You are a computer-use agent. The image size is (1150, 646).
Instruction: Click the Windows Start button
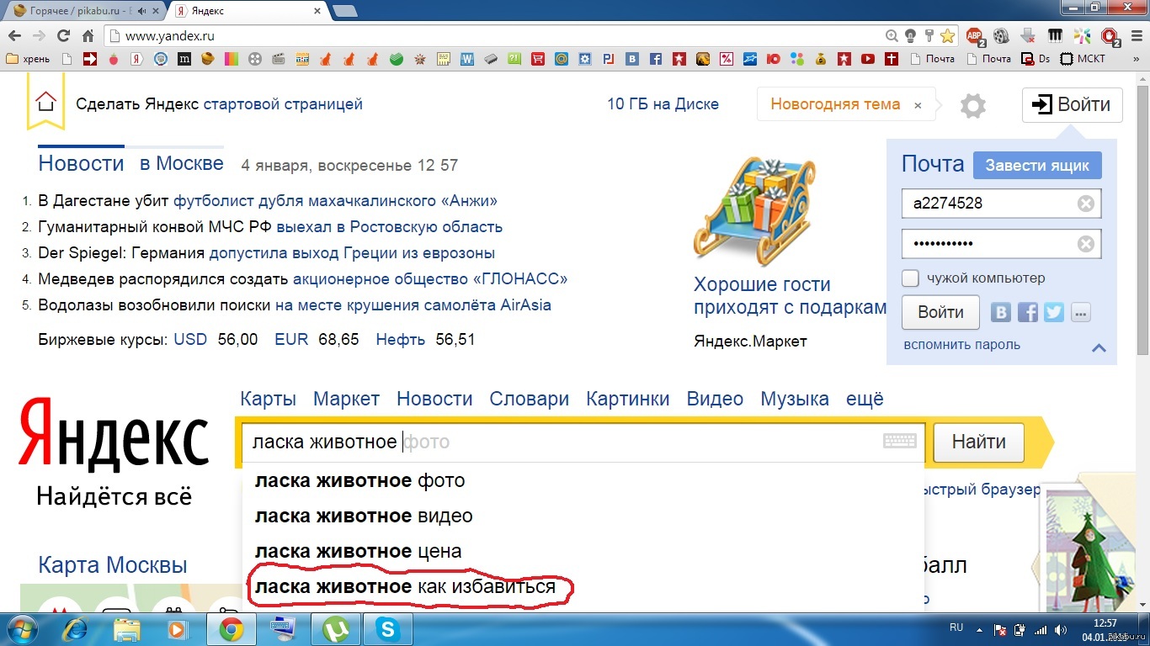tap(23, 628)
